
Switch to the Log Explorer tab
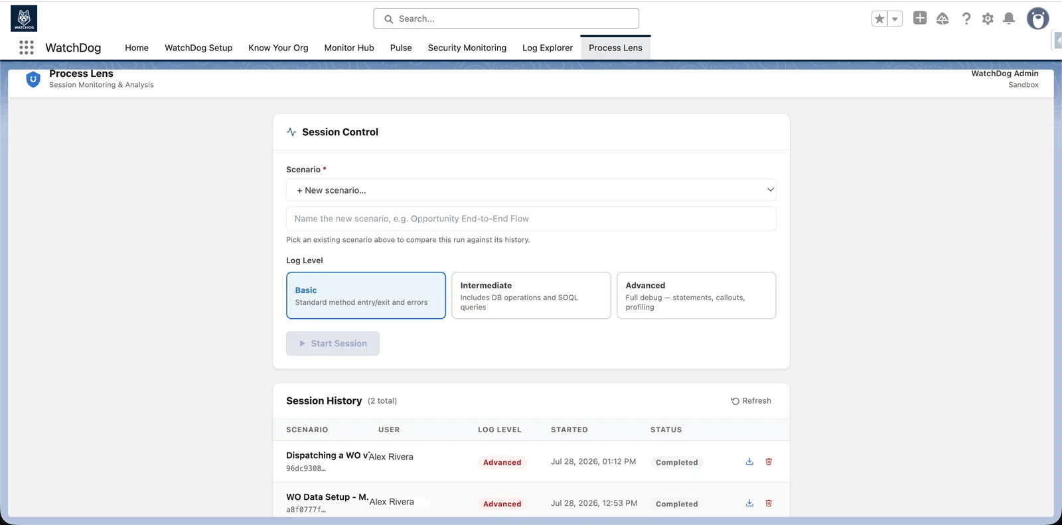[548, 48]
